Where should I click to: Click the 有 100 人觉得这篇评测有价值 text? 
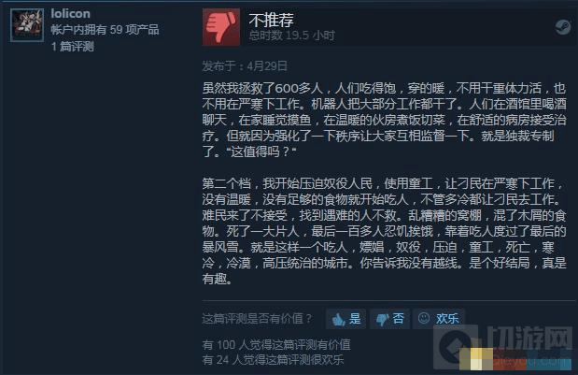(276, 345)
